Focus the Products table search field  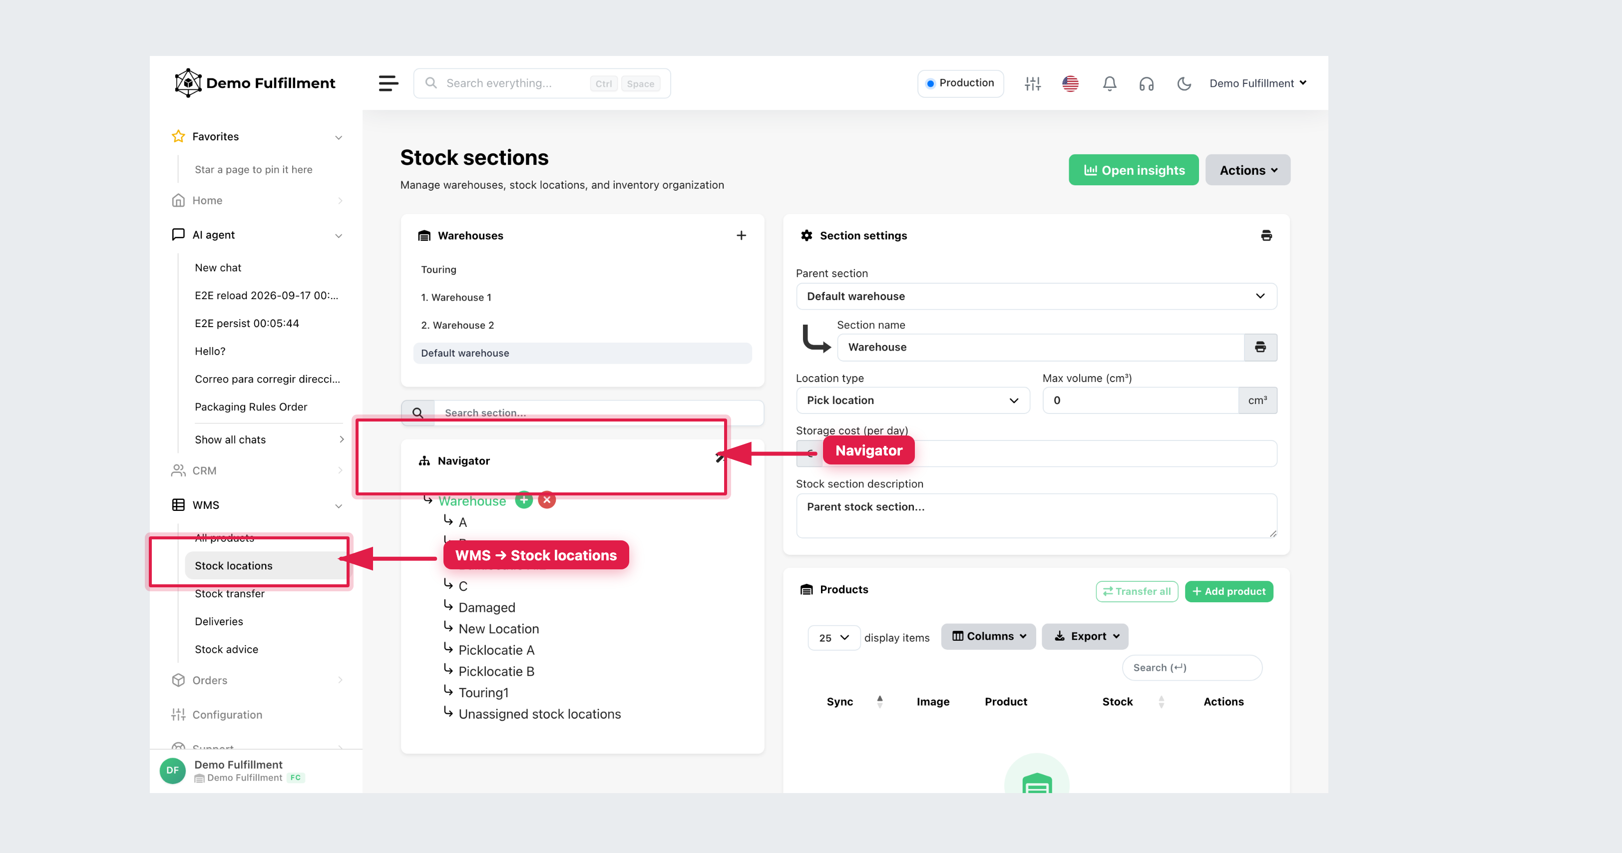click(x=1192, y=667)
